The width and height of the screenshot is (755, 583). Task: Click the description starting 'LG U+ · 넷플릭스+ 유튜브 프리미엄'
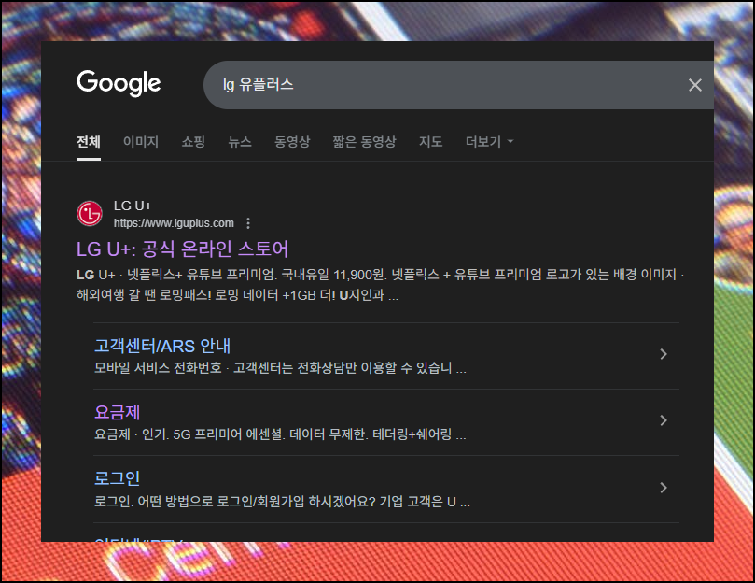[380, 285]
